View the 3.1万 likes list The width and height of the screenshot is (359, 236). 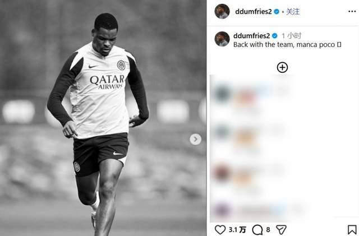[237, 230]
